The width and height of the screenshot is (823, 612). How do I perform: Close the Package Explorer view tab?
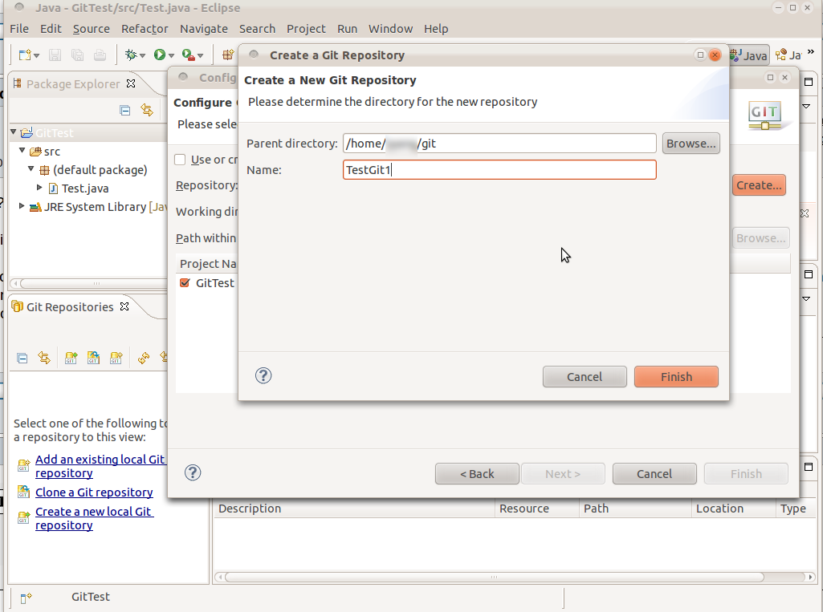click(x=131, y=83)
